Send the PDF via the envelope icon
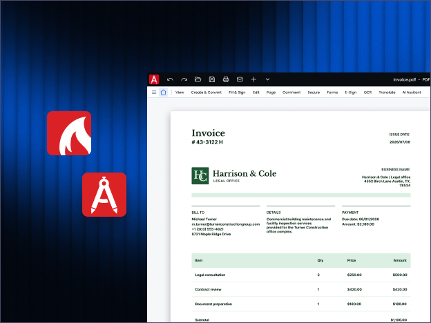The image size is (431, 323). [240, 79]
